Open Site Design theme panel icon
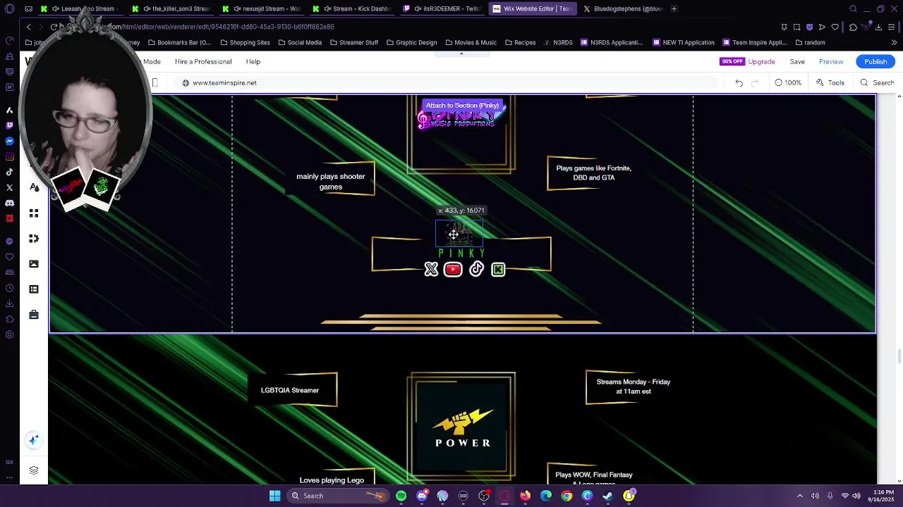Viewport: 903px width, 507px height. 34,187
